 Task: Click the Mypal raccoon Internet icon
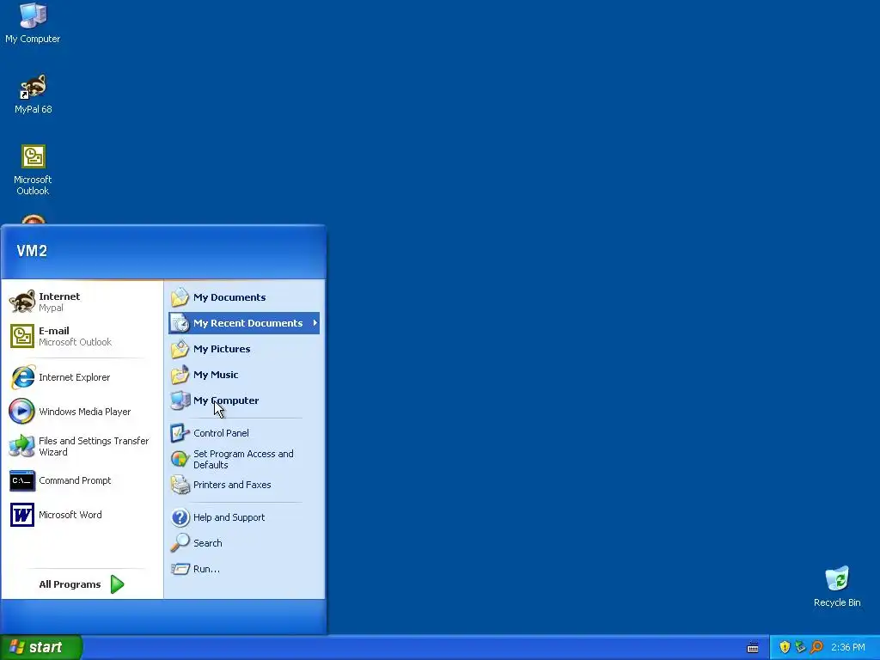[x=22, y=302]
